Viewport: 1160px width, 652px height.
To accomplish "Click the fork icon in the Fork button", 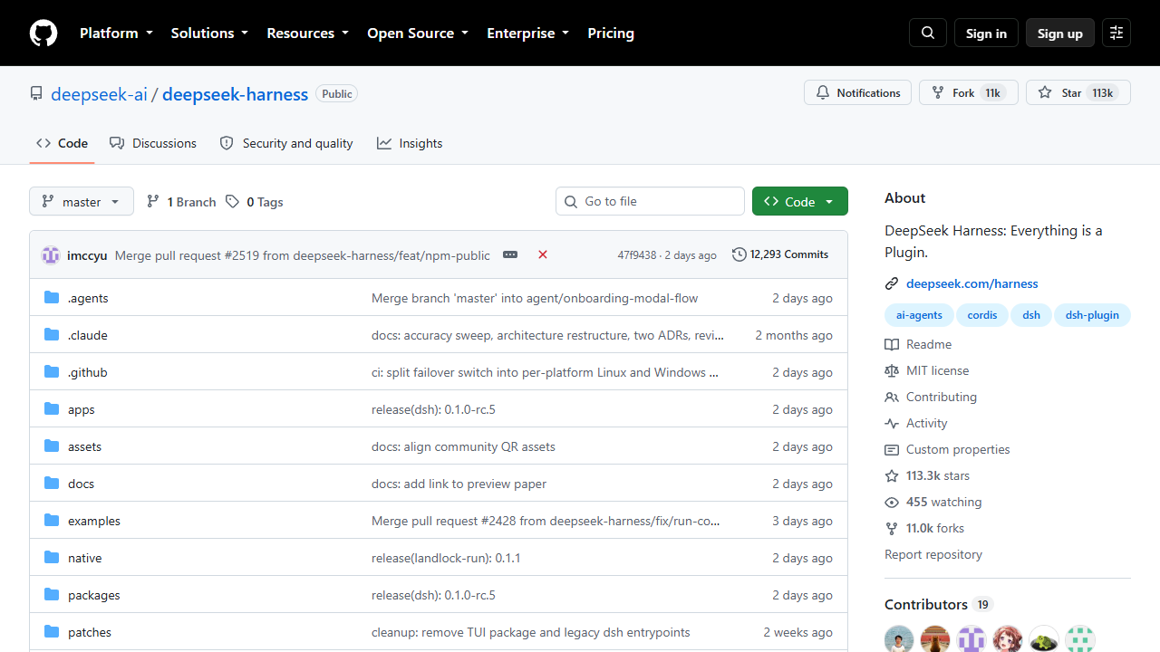I will (x=938, y=92).
